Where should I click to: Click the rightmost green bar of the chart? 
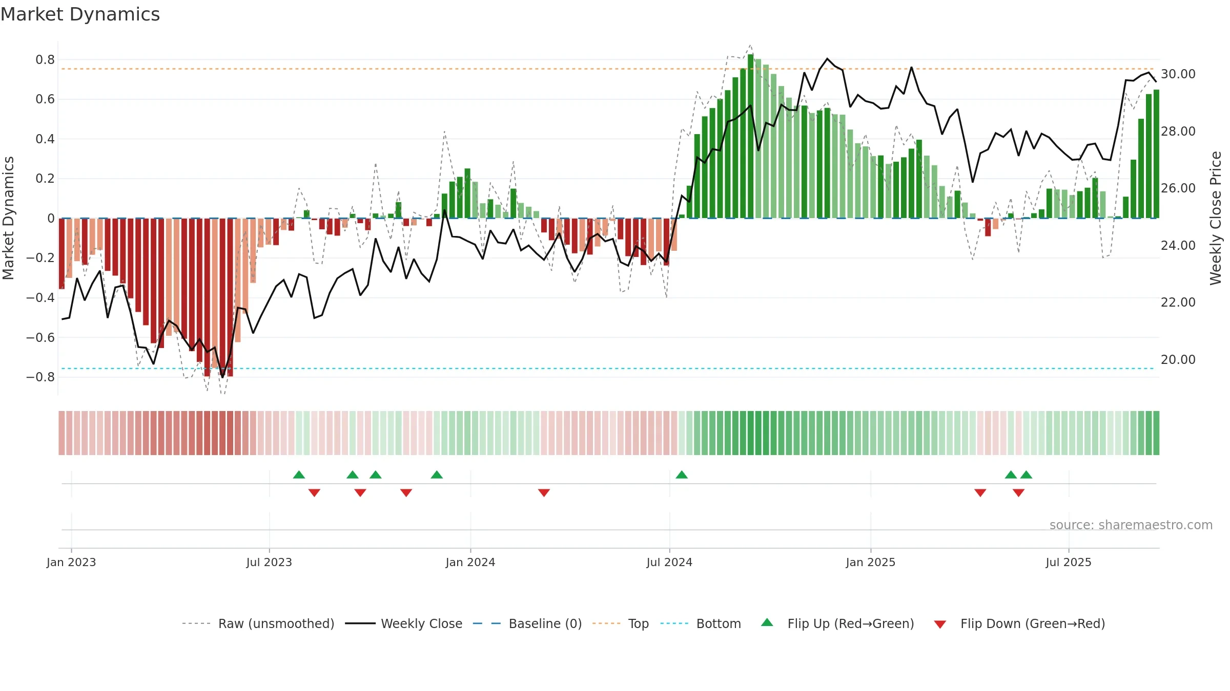pos(1156,154)
